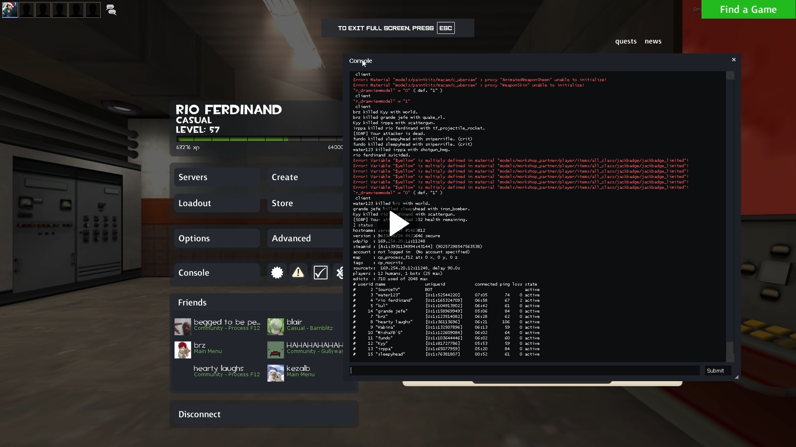Screen dimensions: 796x447
Task: Click the starburst badge icon next to Console
Action: coord(277,272)
